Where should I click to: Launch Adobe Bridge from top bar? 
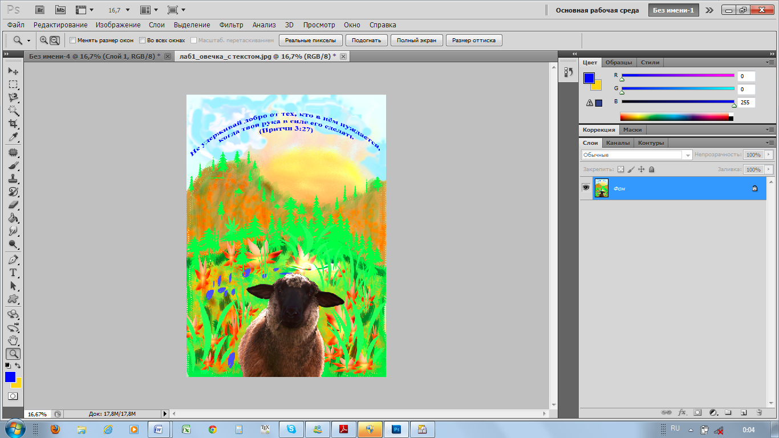click(39, 10)
